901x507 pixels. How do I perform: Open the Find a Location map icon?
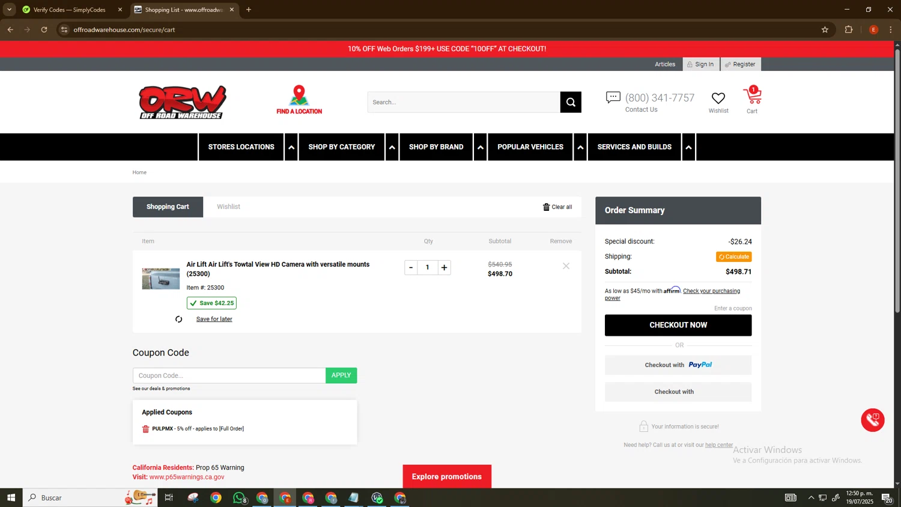[299, 100]
